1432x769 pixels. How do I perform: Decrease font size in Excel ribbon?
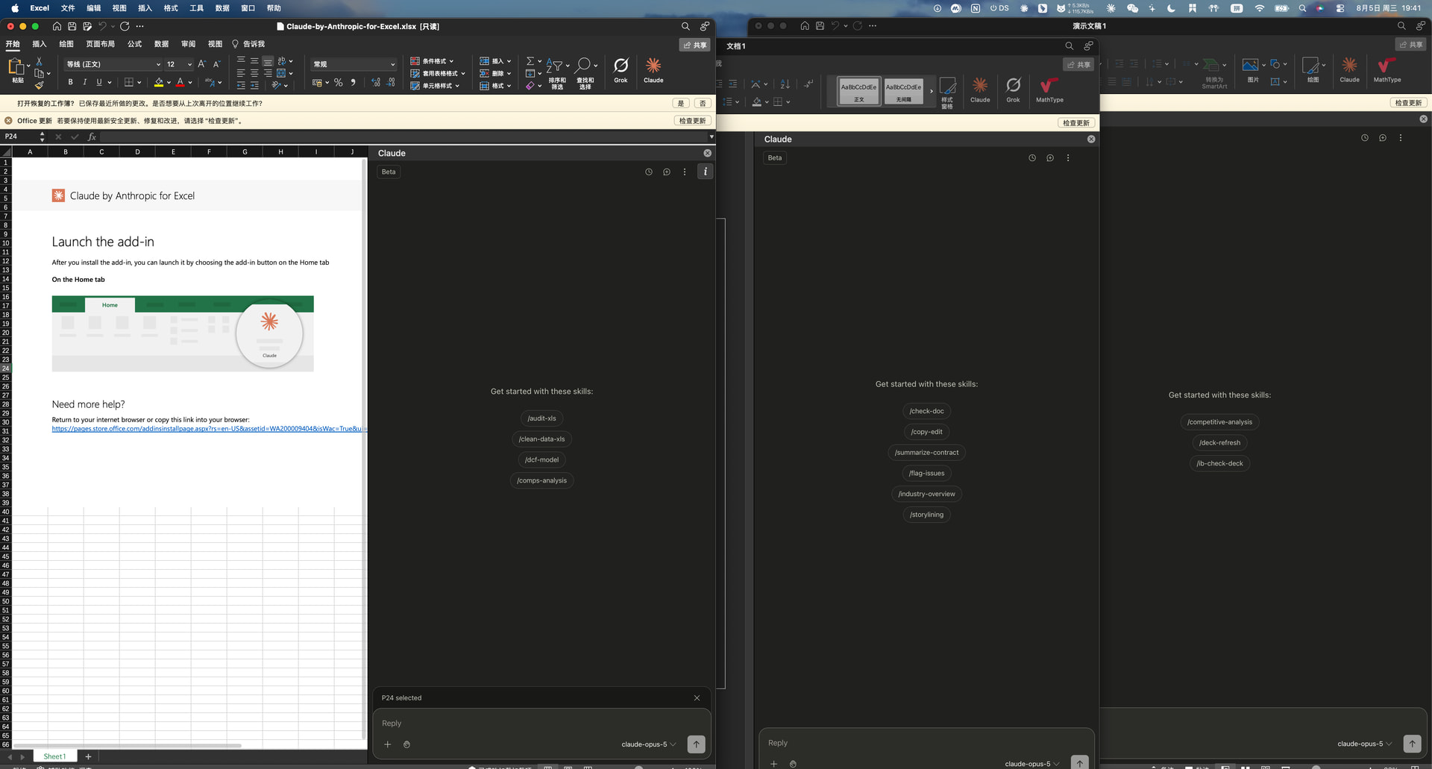pyautogui.click(x=216, y=64)
